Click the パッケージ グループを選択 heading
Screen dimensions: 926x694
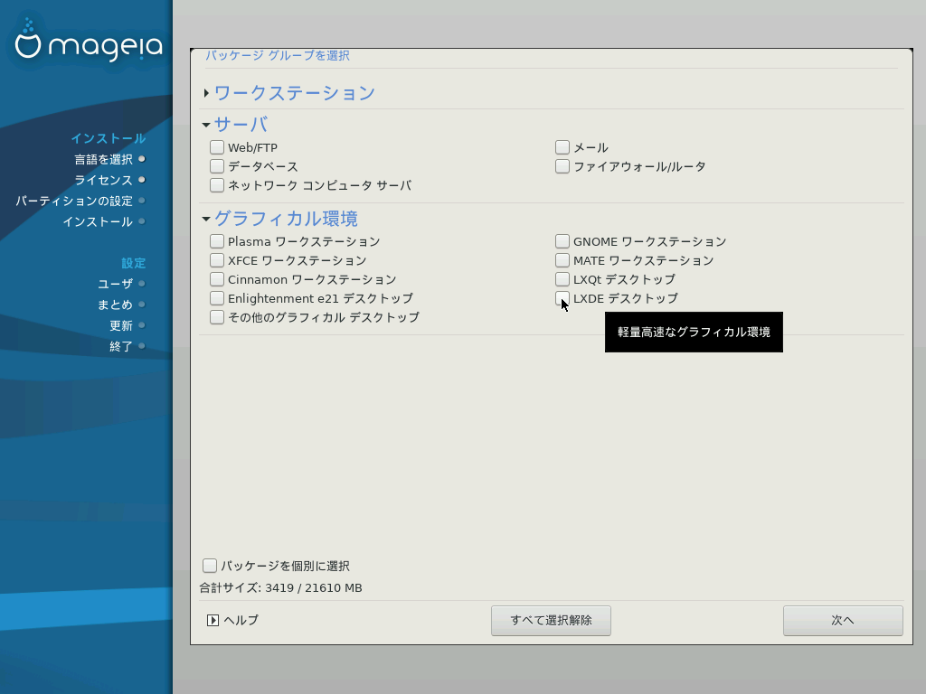pos(278,55)
